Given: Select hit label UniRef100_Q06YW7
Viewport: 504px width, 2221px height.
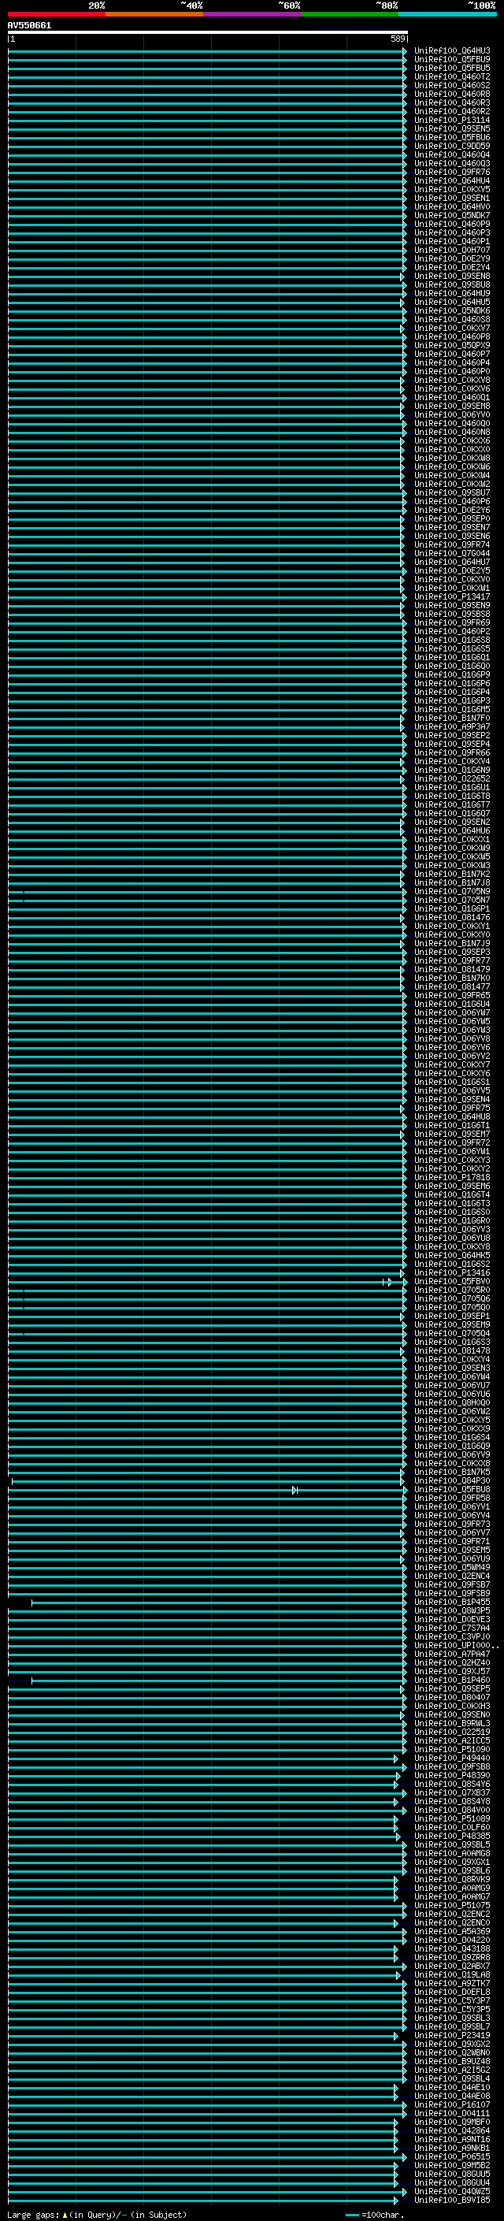Looking at the screenshot, I should [452, 1013].
